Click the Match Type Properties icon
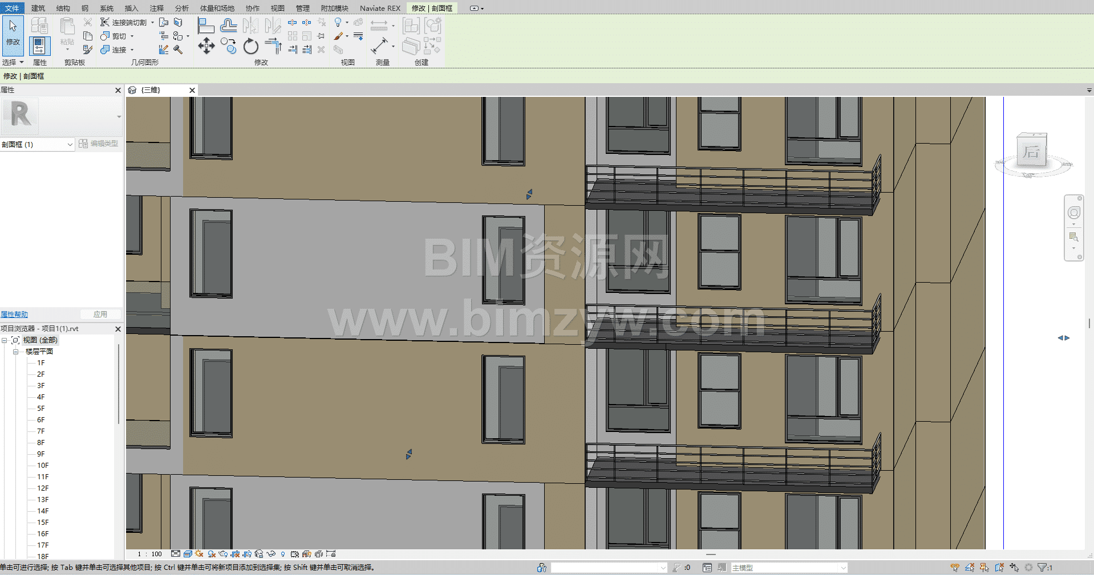The height and width of the screenshot is (575, 1094). 88,50
